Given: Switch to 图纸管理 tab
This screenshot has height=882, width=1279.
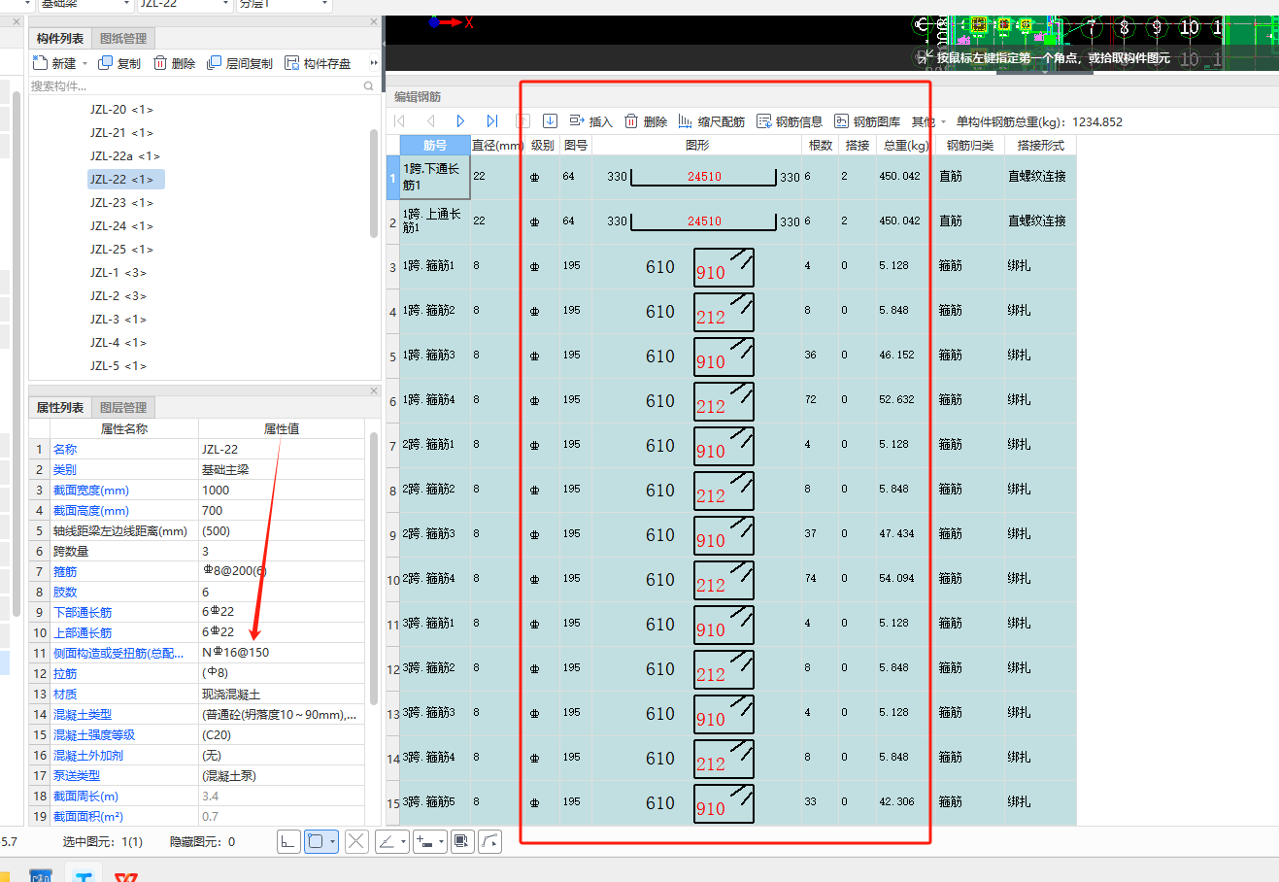Looking at the screenshot, I should tap(123, 39).
